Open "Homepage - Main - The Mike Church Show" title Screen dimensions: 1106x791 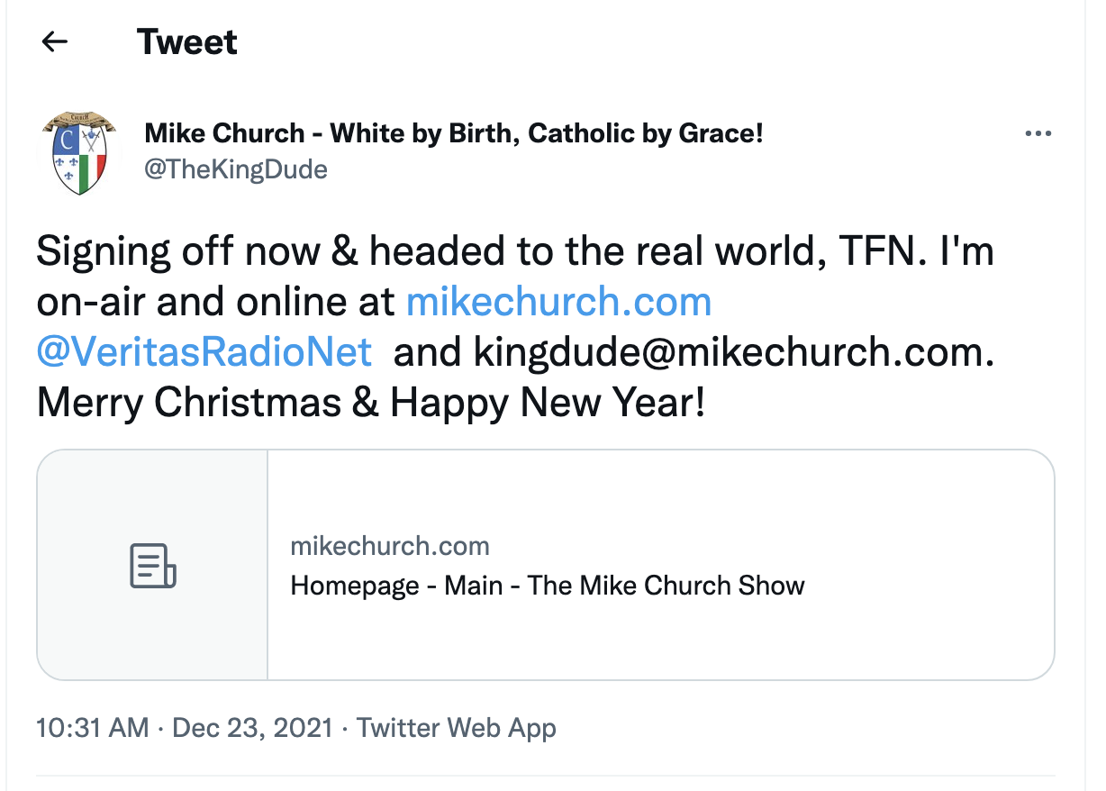[548, 586]
